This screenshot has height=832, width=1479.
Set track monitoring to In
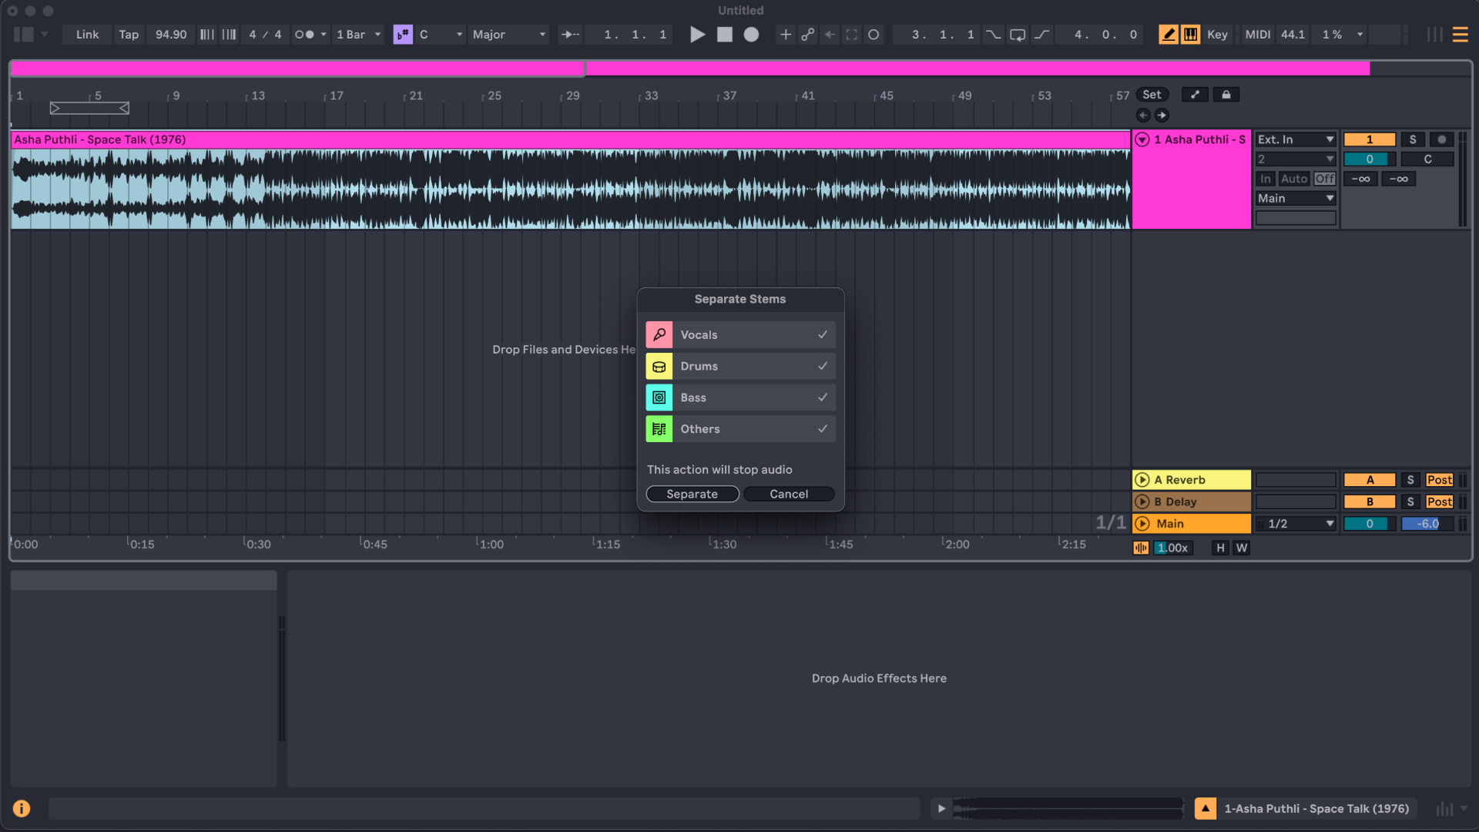click(1266, 178)
